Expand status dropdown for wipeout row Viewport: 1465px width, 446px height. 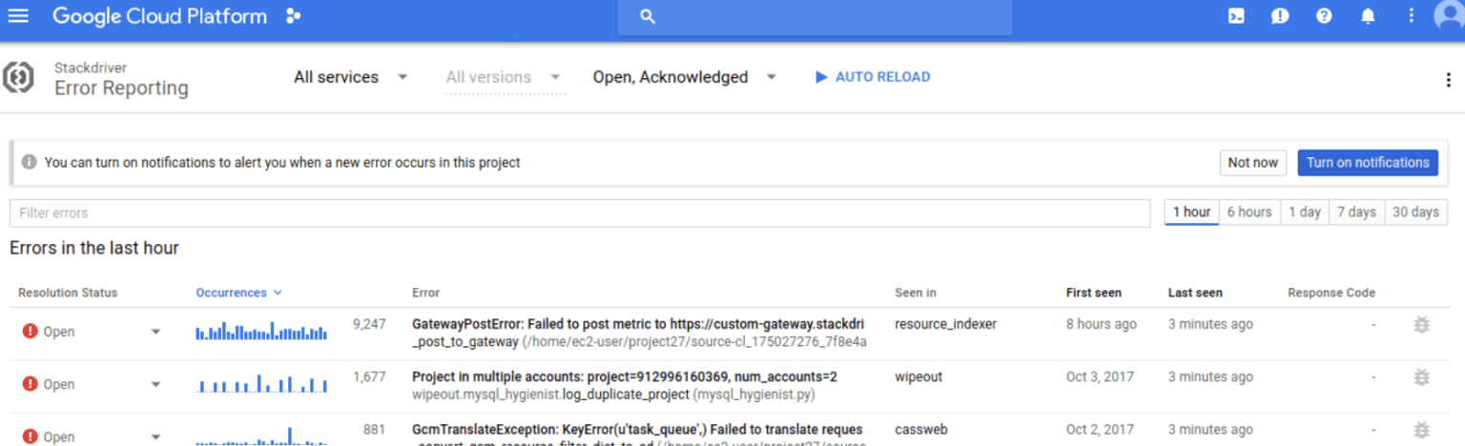tap(156, 384)
